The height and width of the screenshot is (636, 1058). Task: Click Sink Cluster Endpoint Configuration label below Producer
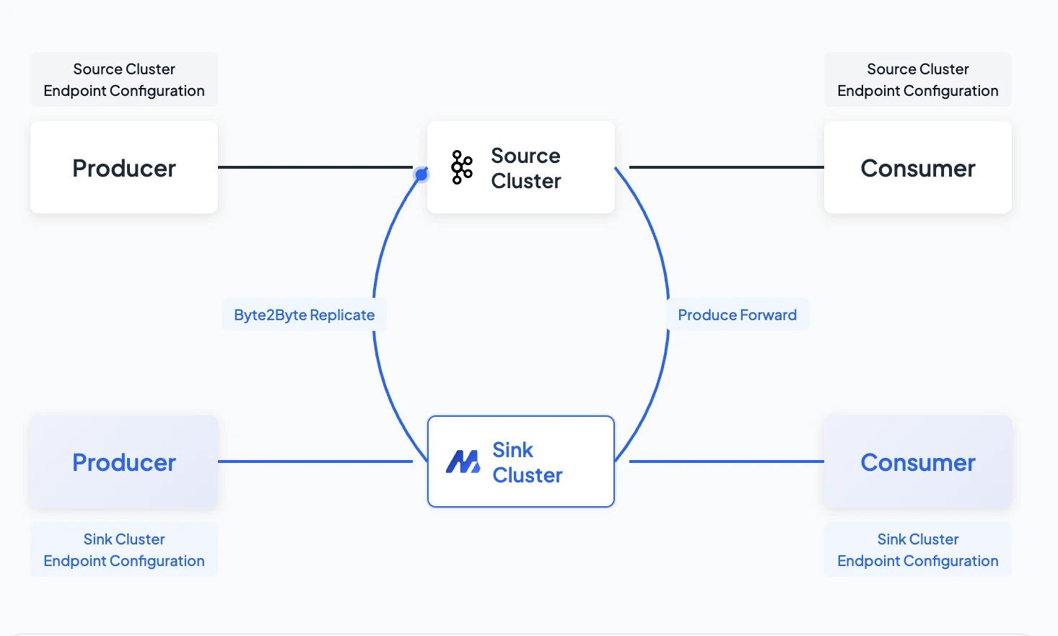(124, 550)
